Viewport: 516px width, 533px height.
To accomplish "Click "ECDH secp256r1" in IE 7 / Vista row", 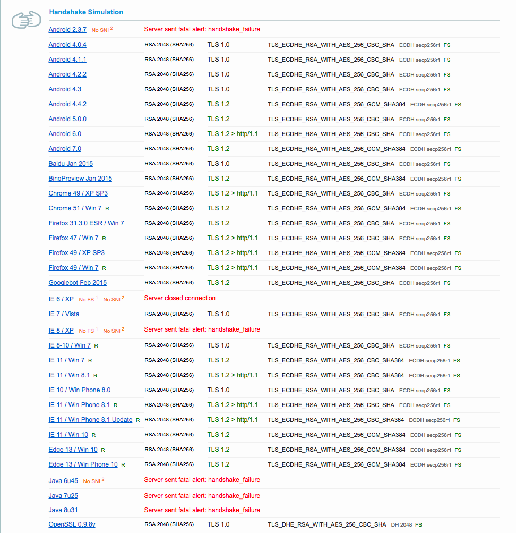I will 419,315.
